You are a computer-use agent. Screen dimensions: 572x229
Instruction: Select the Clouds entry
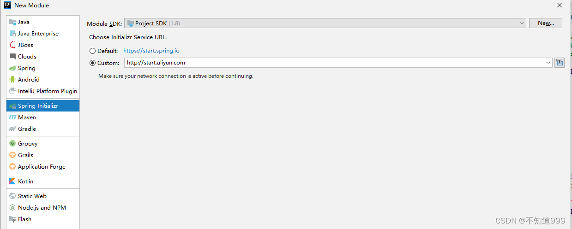[x=43, y=57]
